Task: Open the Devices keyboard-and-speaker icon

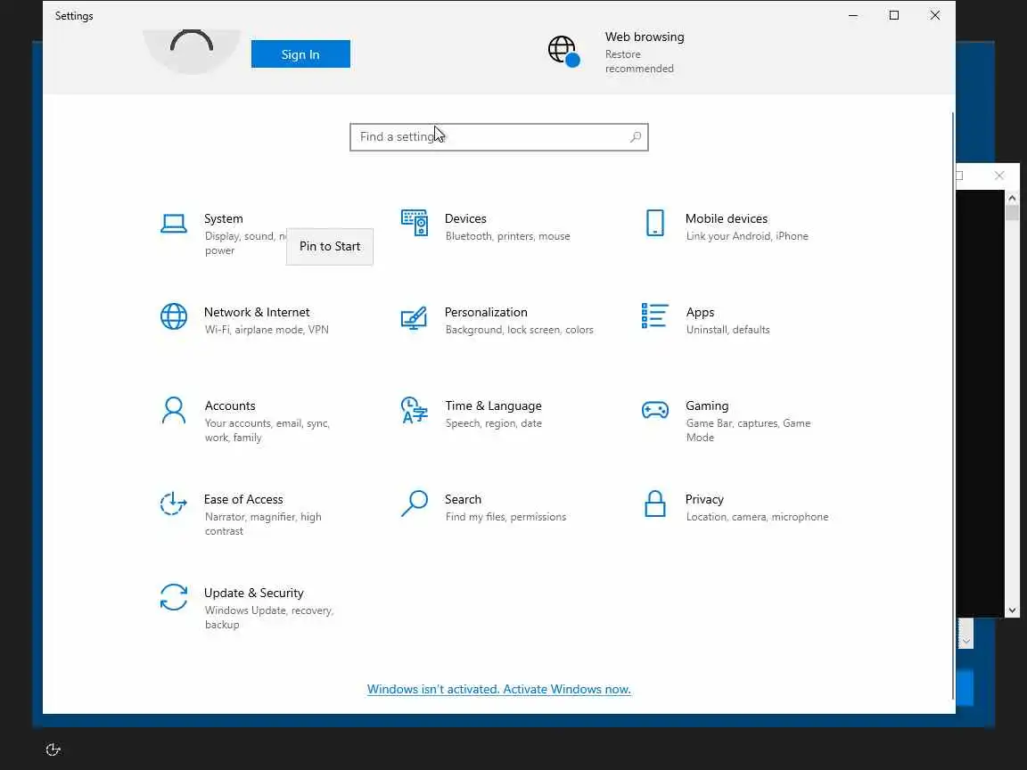Action: click(x=415, y=224)
